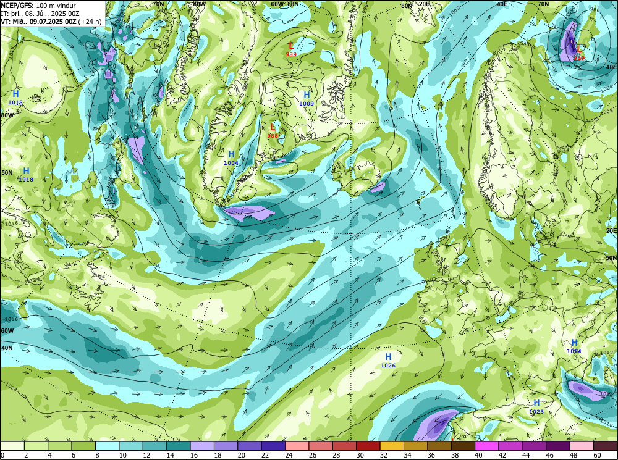Select the '60W' label on left edge

point(7,331)
